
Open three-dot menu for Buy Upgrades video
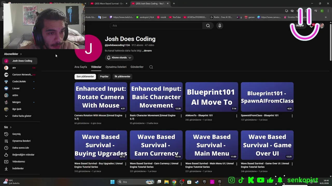[x=126, y=164]
